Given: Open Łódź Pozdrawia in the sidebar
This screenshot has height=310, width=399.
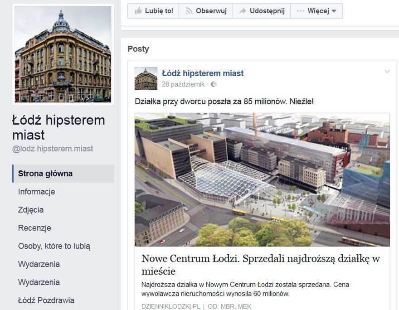Looking at the screenshot, I should click(x=46, y=300).
